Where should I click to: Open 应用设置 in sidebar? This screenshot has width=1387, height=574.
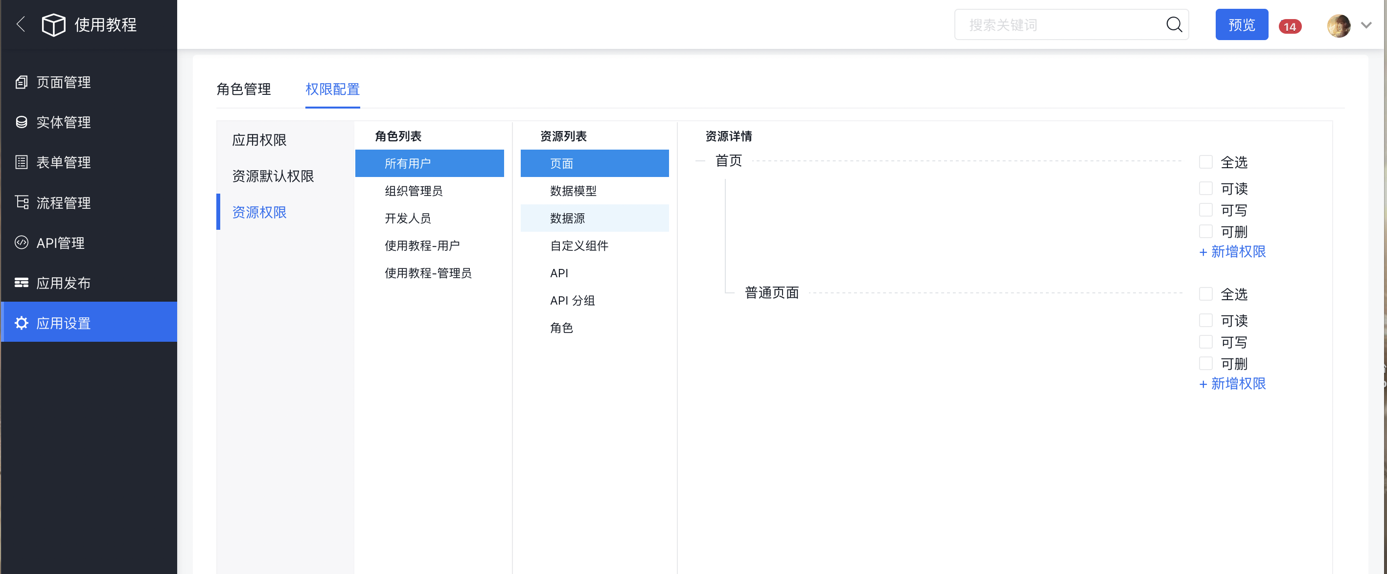tap(89, 323)
